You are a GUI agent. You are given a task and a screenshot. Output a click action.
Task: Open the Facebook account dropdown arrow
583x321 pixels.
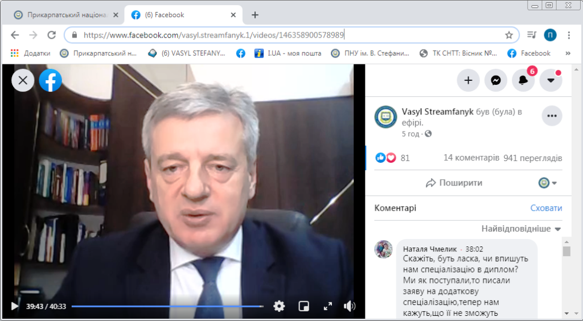point(551,80)
